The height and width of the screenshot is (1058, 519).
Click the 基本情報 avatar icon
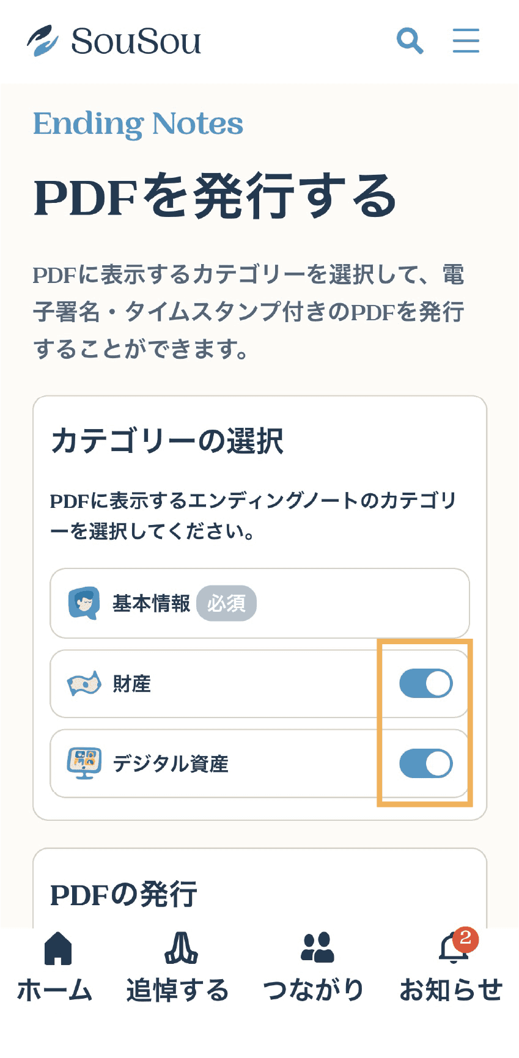84,603
